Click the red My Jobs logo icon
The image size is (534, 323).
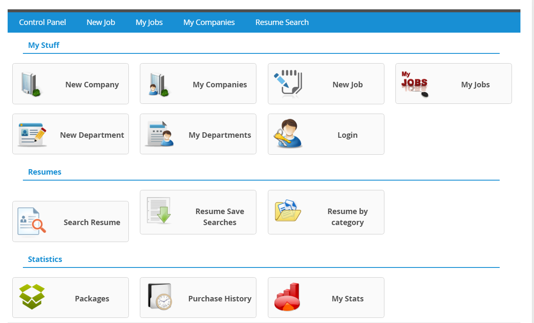tap(414, 84)
